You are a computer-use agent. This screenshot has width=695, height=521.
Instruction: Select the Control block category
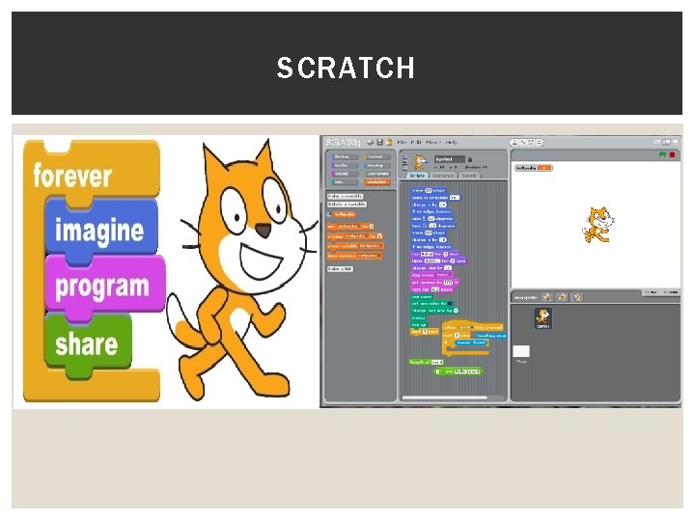click(376, 157)
